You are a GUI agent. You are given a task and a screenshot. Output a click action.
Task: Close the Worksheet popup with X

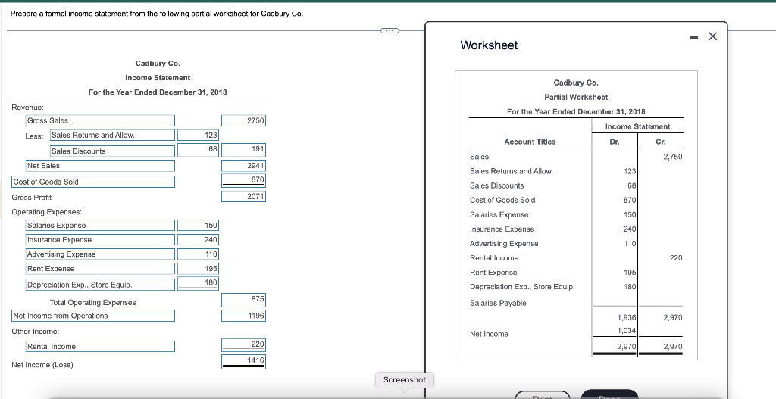(x=712, y=36)
